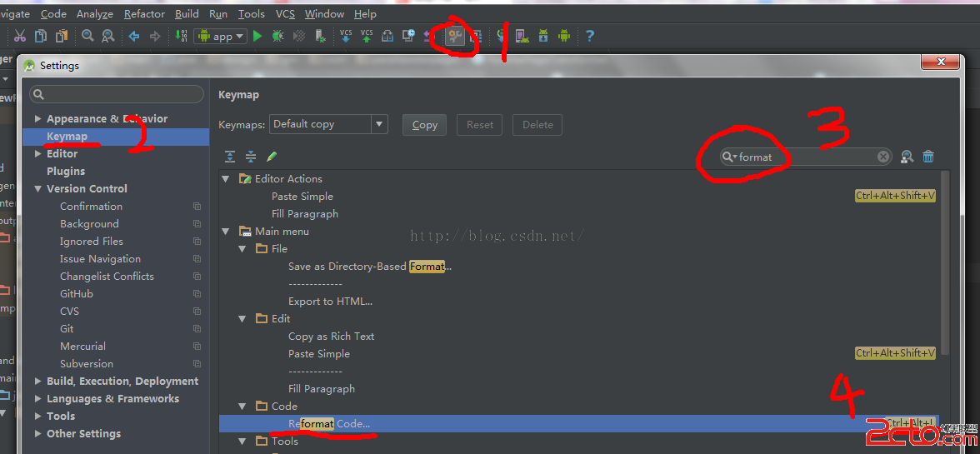Collapse the File folder under Main menu
The height and width of the screenshot is (454, 980).
click(x=242, y=248)
